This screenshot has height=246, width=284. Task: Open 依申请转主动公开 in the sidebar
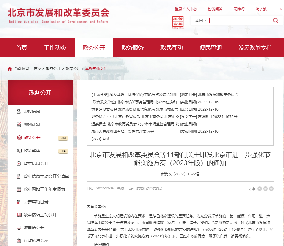pyautogui.click(x=40, y=215)
